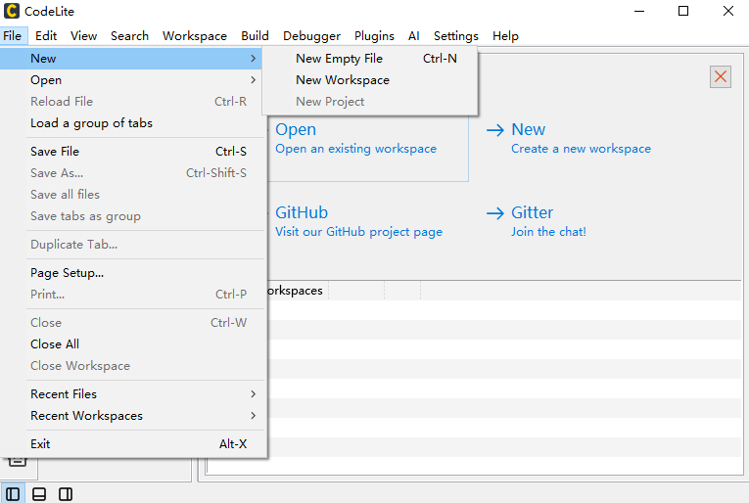Choose Close All
The height and width of the screenshot is (503, 749).
tap(131, 344)
